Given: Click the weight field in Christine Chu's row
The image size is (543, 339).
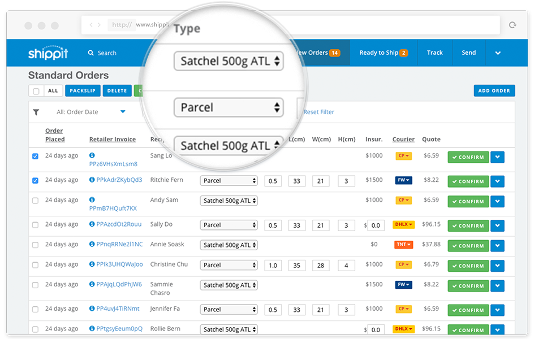Looking at the screenshot, I should [273, 265].
